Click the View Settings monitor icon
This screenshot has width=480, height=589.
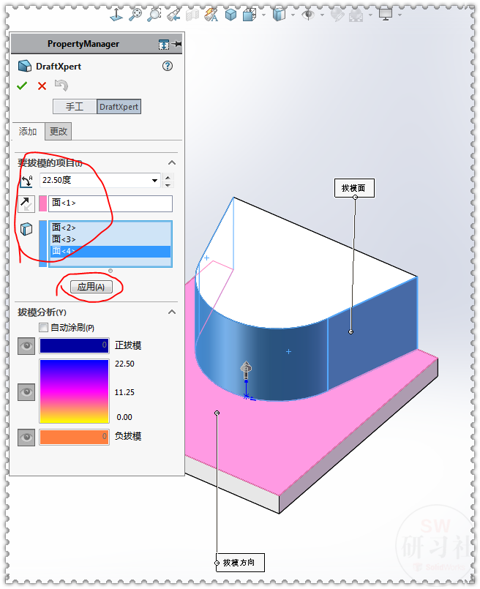click(x=386, y=15)
